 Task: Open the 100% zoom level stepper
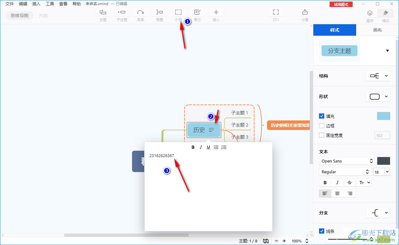(307, 241)
